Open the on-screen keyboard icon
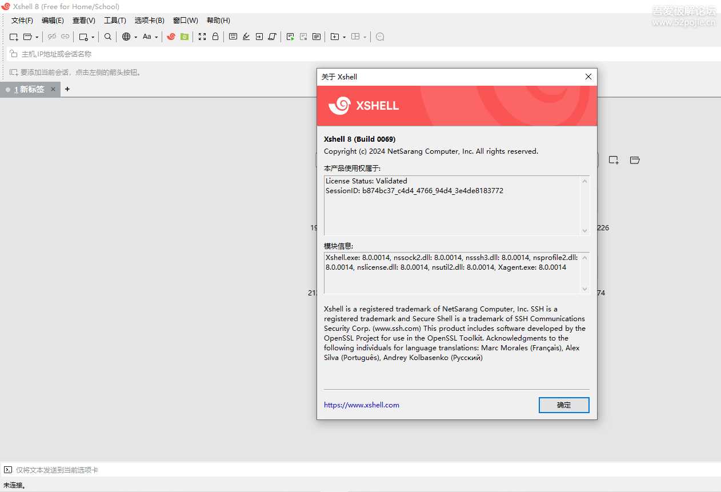The width and height of the screenshot is (721, 492). point(233,37)
